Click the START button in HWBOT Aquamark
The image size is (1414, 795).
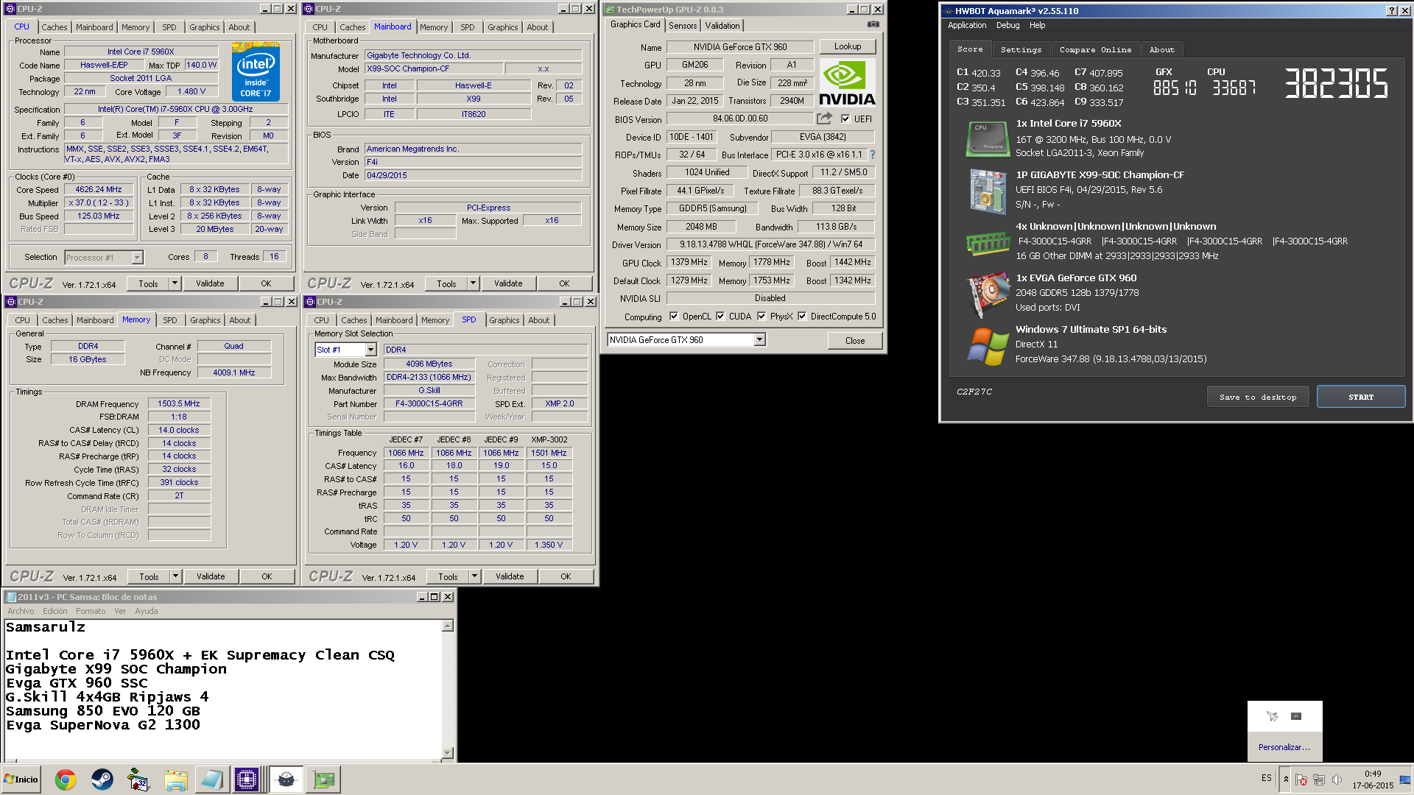1361,397
